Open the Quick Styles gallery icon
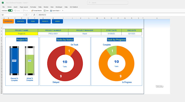 (51, 11)
